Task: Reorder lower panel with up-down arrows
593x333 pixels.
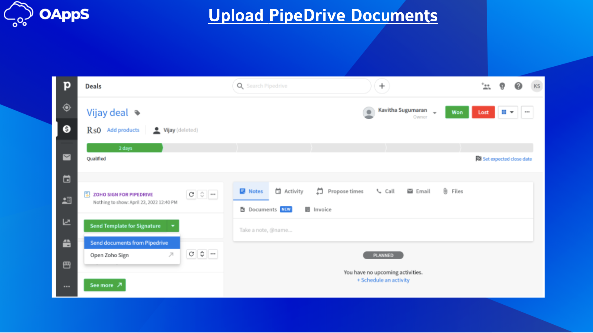Action: 202,254
